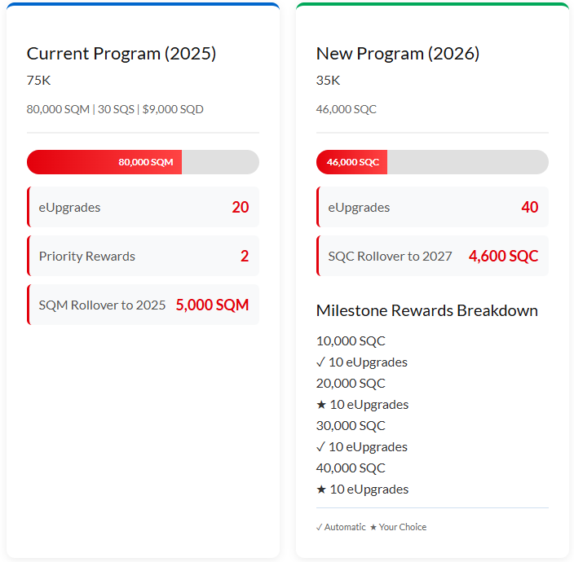
Task: Click the star beside 40,000 SQC reward
Action: (320, 490)
